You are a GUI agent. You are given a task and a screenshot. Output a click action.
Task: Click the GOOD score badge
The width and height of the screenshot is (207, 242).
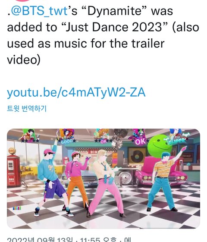pyautogui.click(x=67, y=141)
